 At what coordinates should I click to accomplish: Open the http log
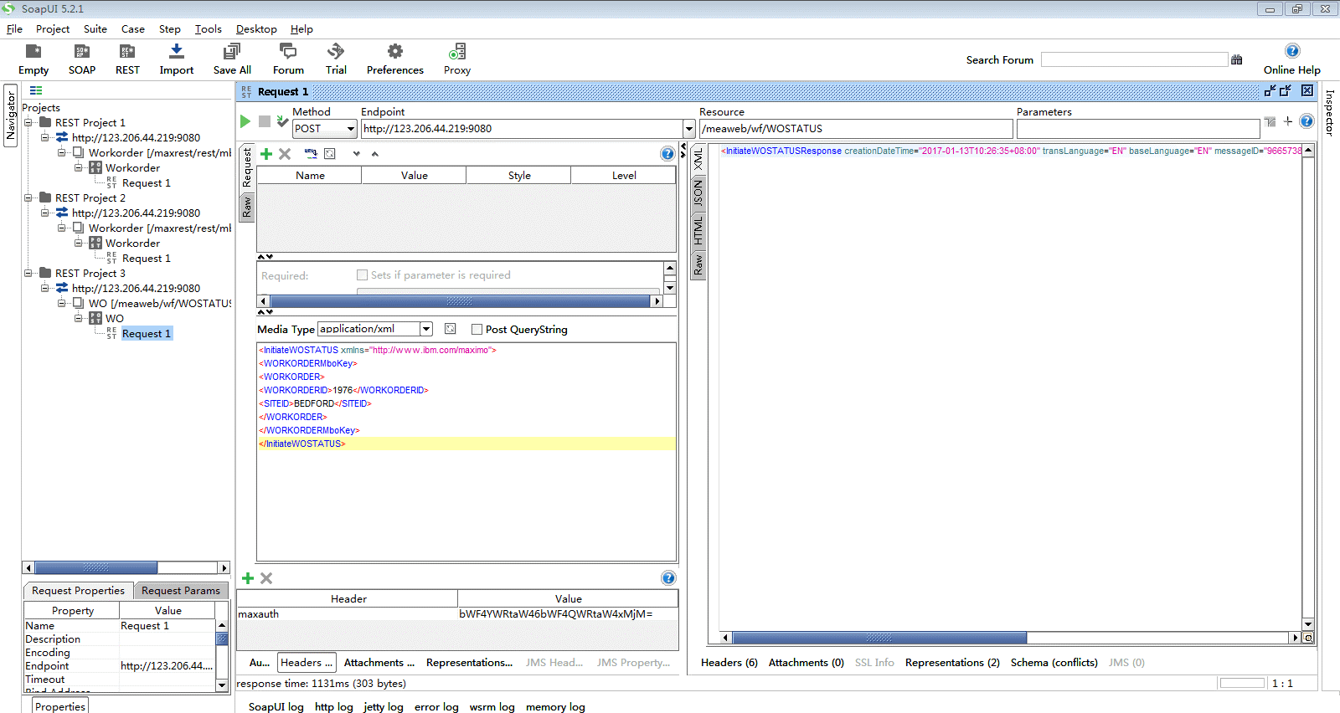[x=333, y=707]
